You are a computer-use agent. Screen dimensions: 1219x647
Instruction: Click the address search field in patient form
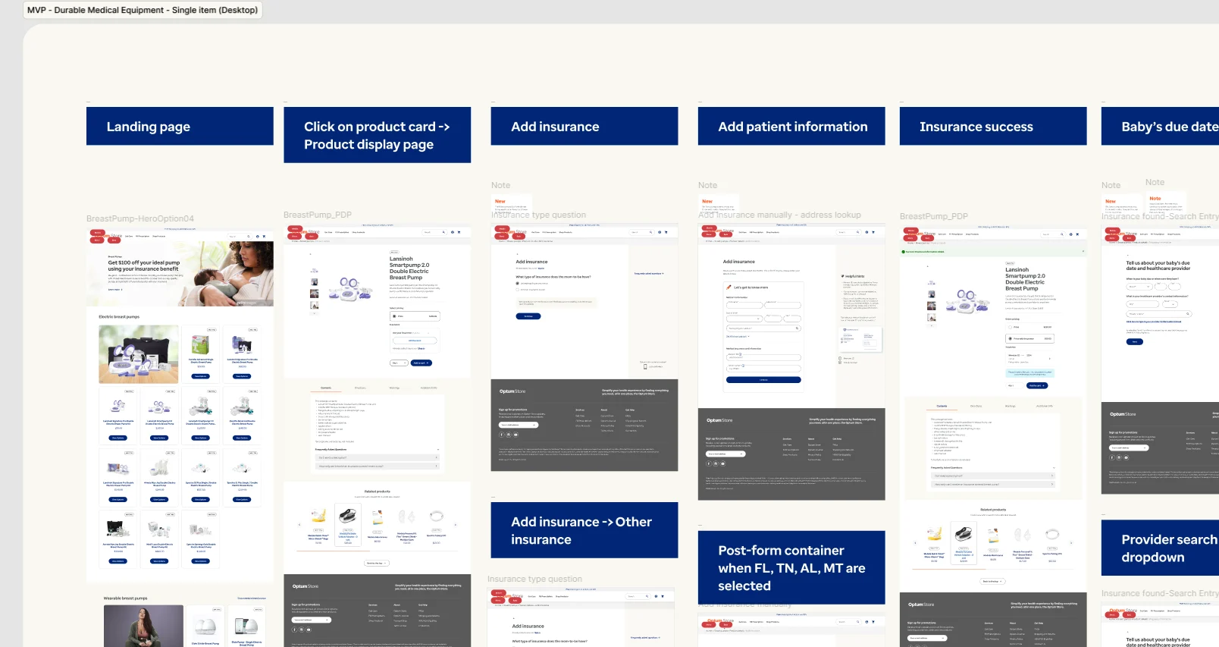coord(763,328)
